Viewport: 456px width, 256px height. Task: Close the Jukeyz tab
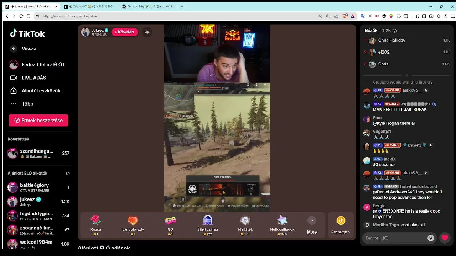[x=56, y=6]
